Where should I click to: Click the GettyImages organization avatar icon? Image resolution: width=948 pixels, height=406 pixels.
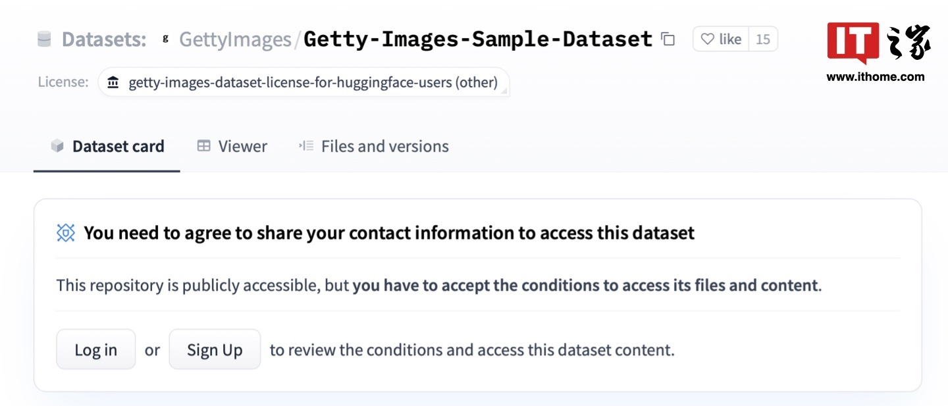(166, 39)
